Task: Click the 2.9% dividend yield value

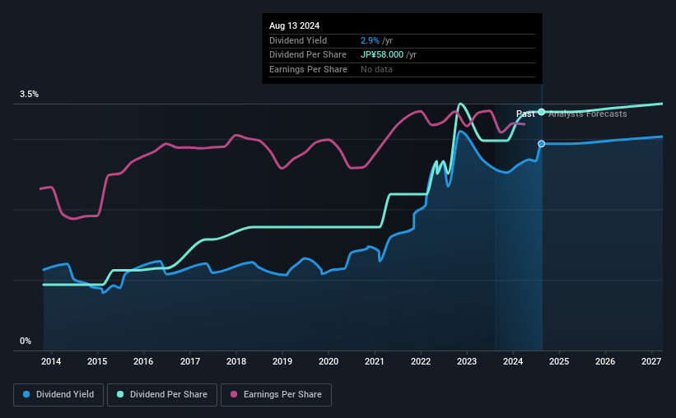Action: coord(370,40)
